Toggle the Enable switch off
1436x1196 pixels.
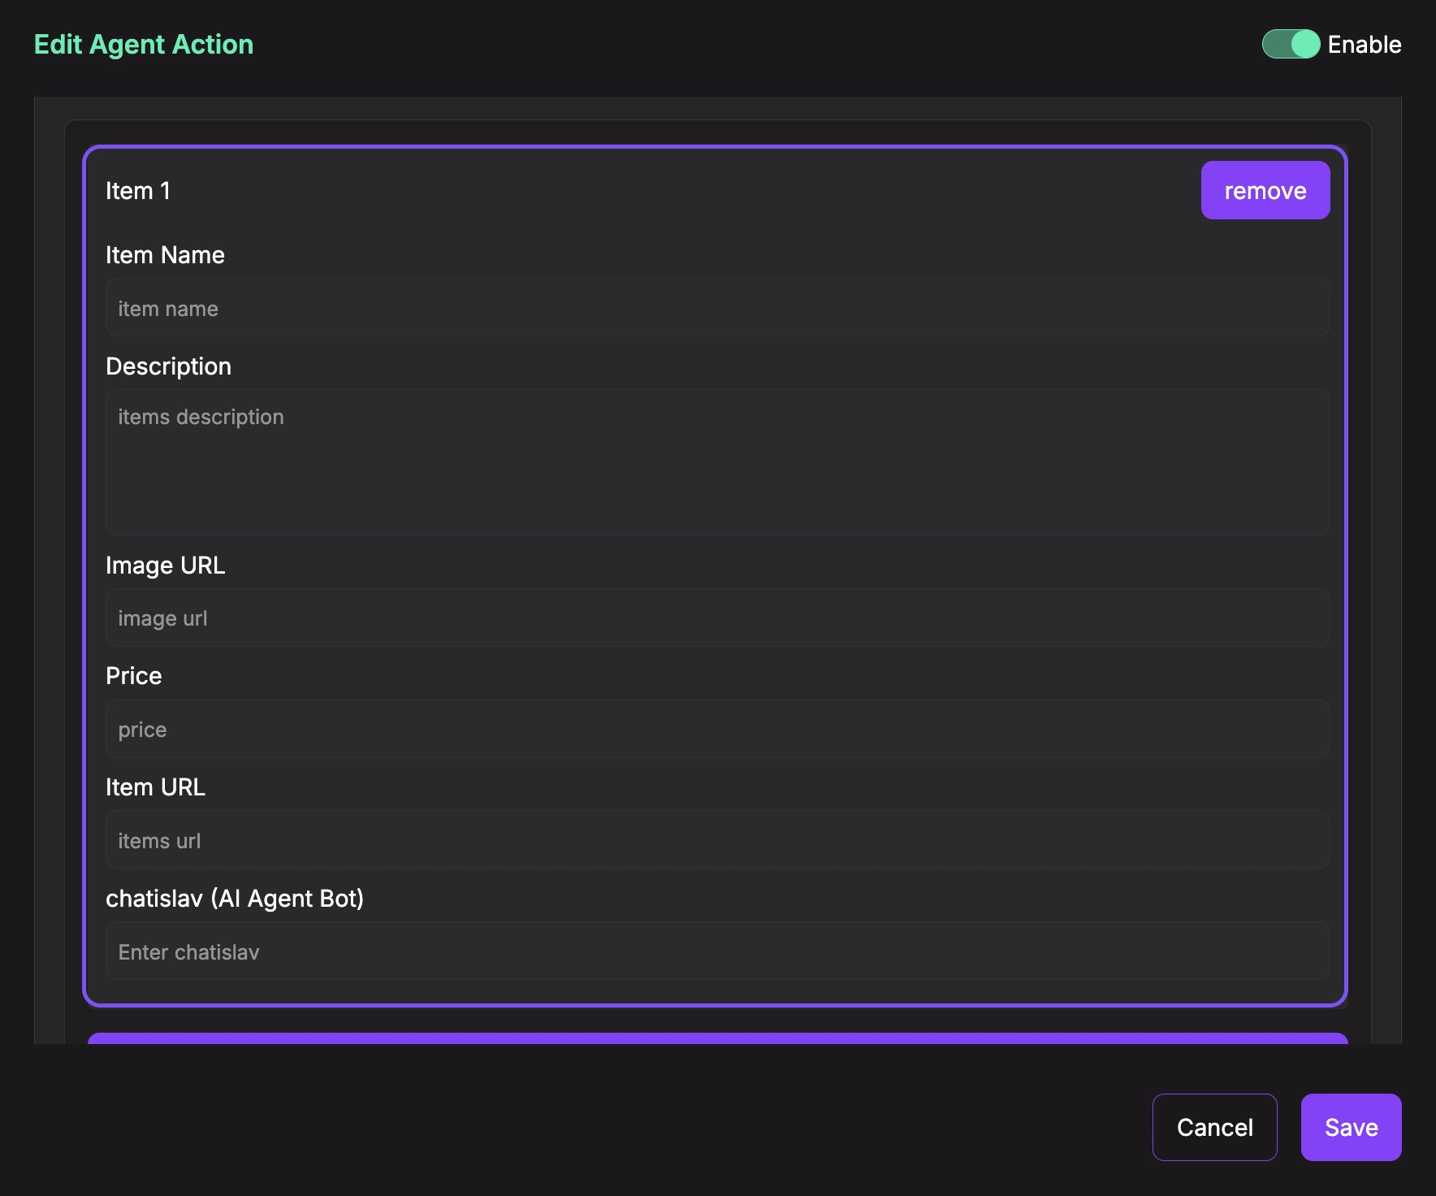point(1290,44)
